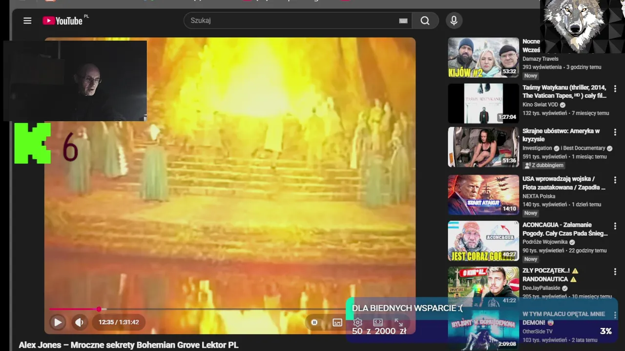The width and height of the screenshot is (625, 351).
Task: Open title ACONCAGUA - Załamanie Pogody
Action: (x=565, y=229)
